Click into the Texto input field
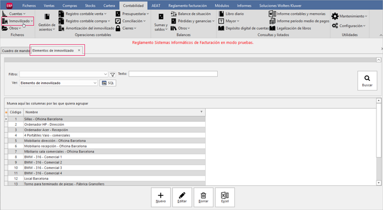Screen dimensions: 383x210 173,74
